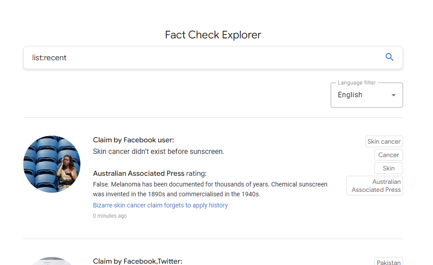Filter by the Cancer tag
Image resolution: width=433 pixels, height=265 pixels.
pyautogui.click(x=389, y=155)
